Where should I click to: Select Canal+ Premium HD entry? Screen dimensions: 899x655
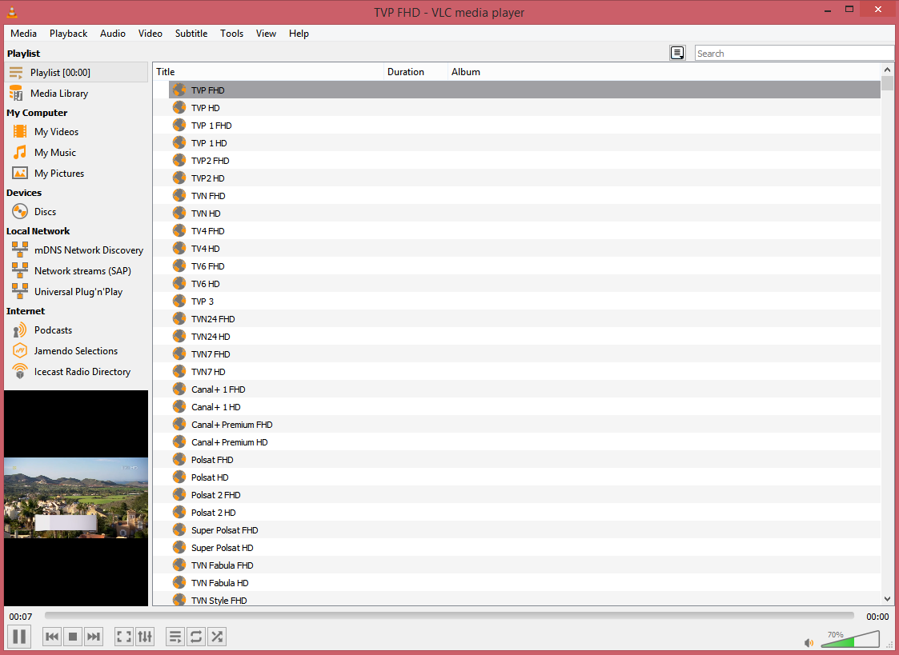pyautogui.click(x=524, y=442)
